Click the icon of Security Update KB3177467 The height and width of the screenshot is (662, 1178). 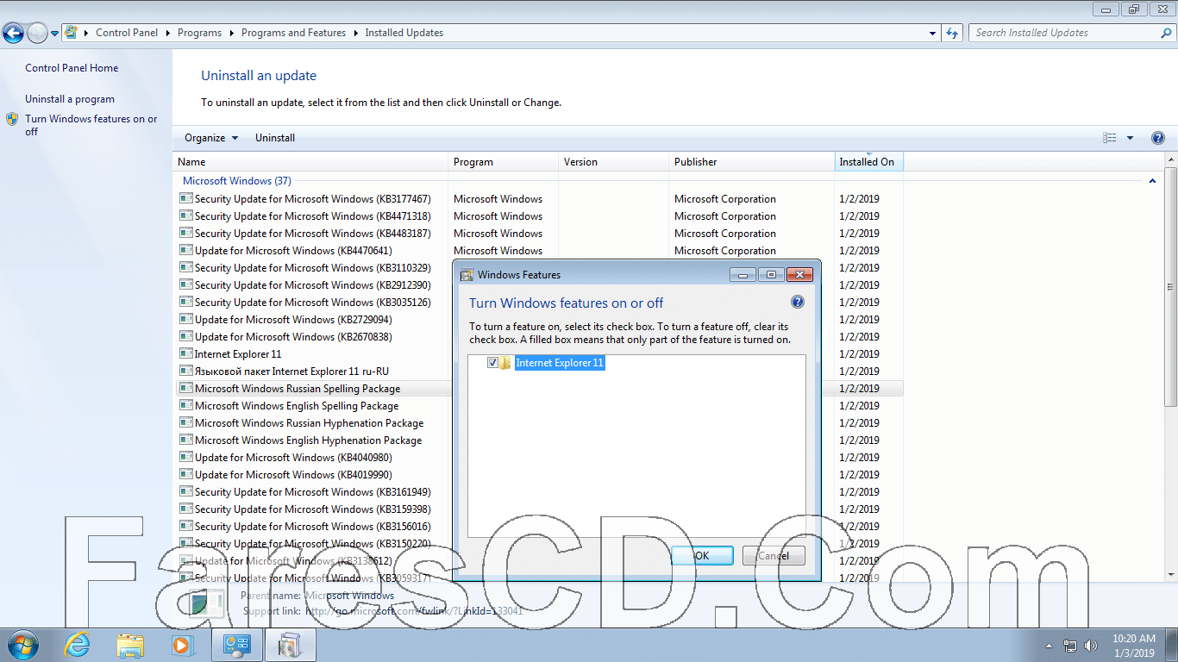pos(185,198)
